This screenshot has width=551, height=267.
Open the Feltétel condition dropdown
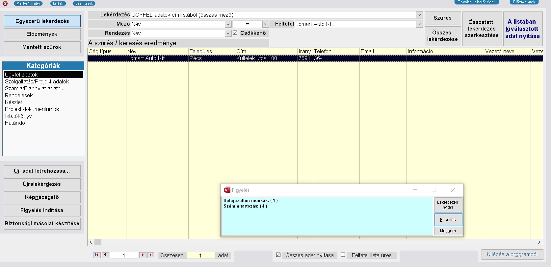click(419, 24)
